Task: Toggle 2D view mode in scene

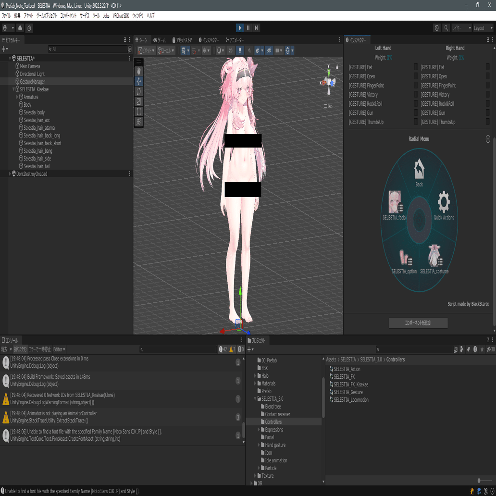Action: (231, 50)
